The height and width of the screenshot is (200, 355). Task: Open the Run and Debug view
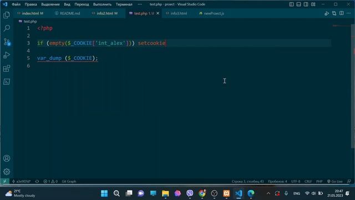tap(7, 55)
